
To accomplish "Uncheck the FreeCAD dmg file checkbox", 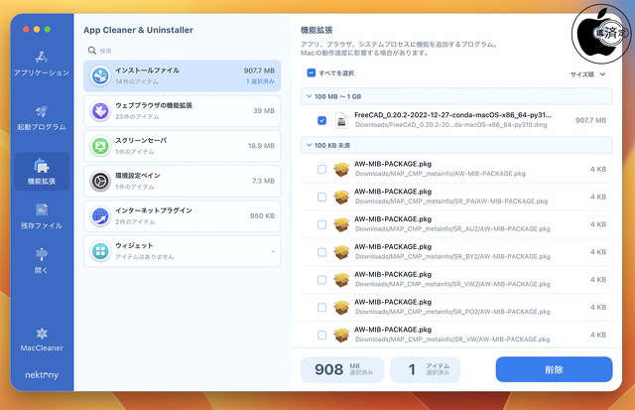I will point(321,120).
